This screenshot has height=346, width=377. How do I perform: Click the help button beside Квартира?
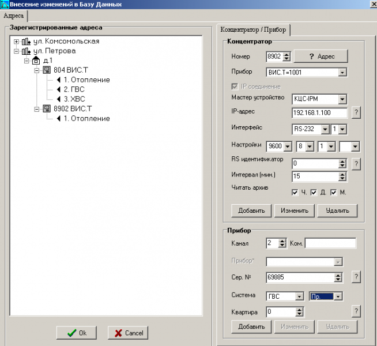[356, 311]
